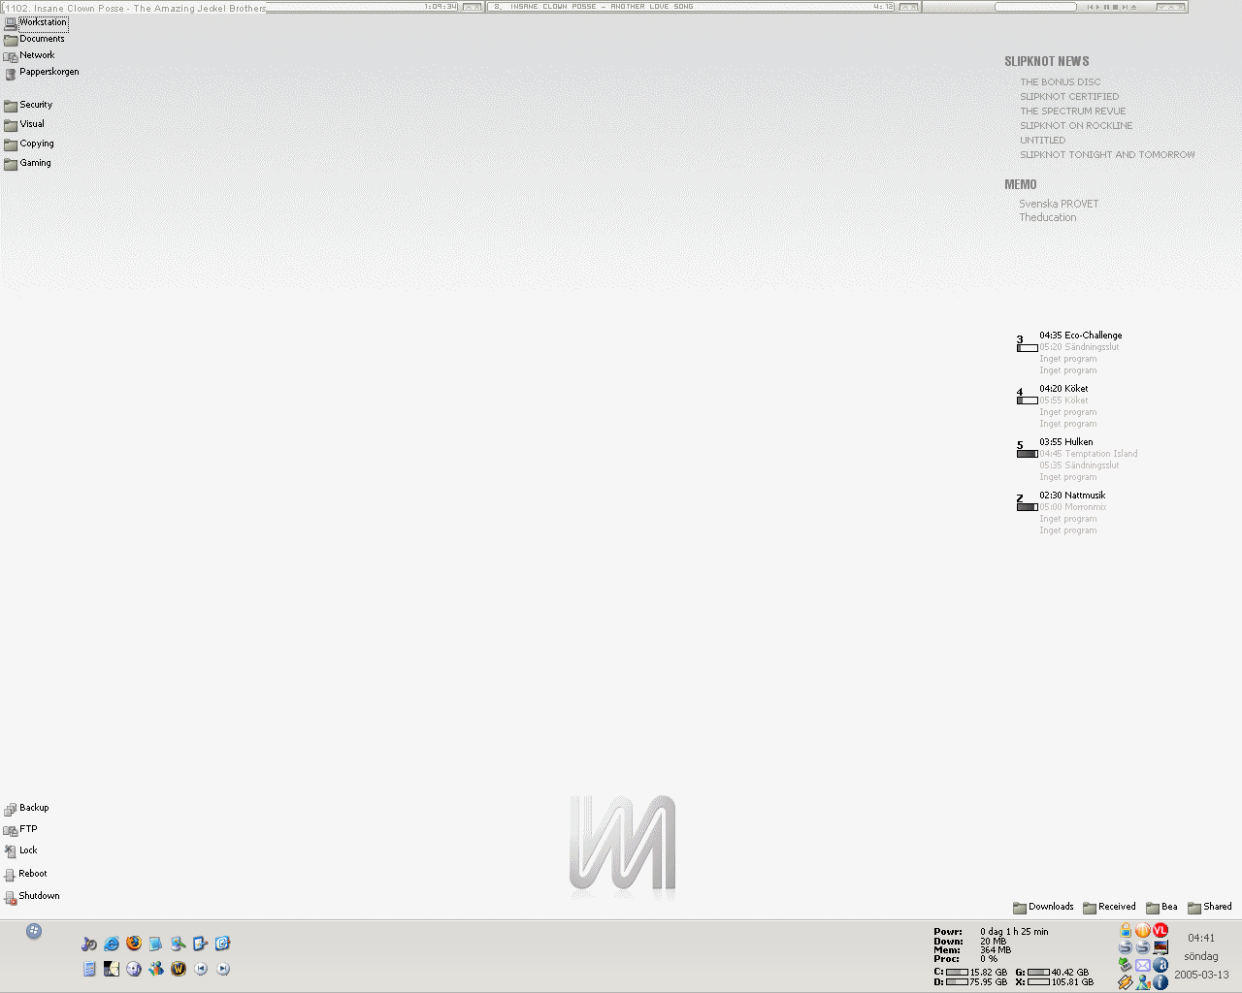
Task: Open the Downloads folder shortcut
Action: coord(1043,907)
